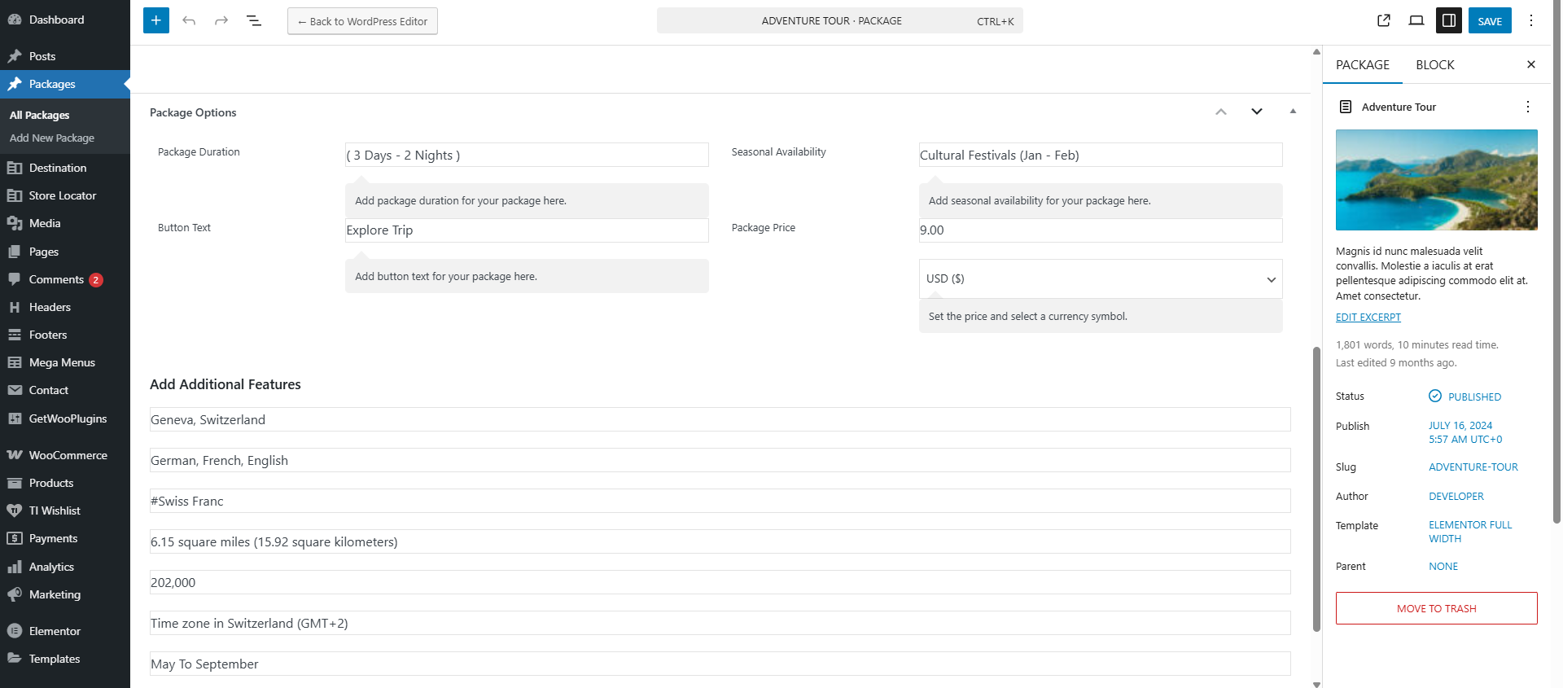Click the undo arrow icon
Screen dimensions: 1563x688
189,20
